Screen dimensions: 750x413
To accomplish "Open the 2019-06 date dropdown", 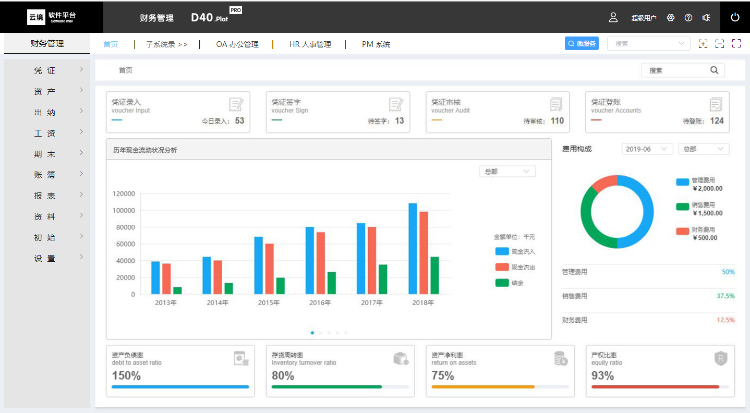I will [x=647, y=149].
